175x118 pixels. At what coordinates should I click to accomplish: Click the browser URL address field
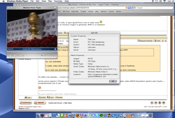coord(91,8)
